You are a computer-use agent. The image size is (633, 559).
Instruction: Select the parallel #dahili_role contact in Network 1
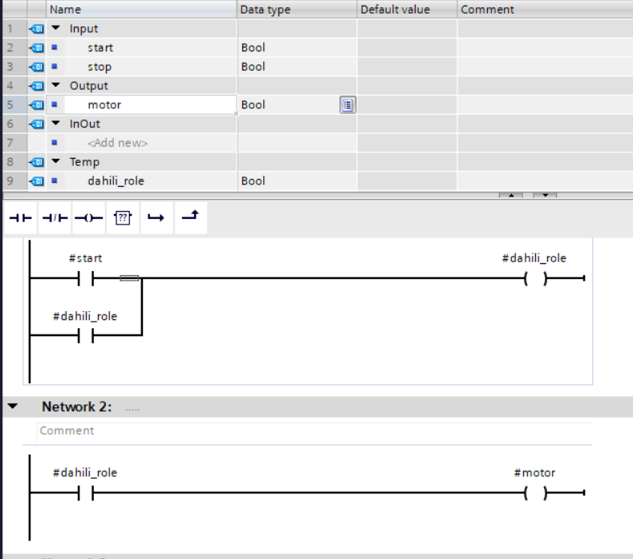tap(86, 335)
